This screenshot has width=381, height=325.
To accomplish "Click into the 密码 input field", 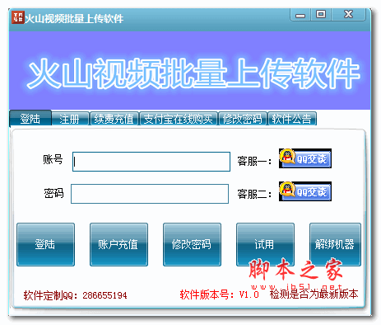I will coord(150,194).
